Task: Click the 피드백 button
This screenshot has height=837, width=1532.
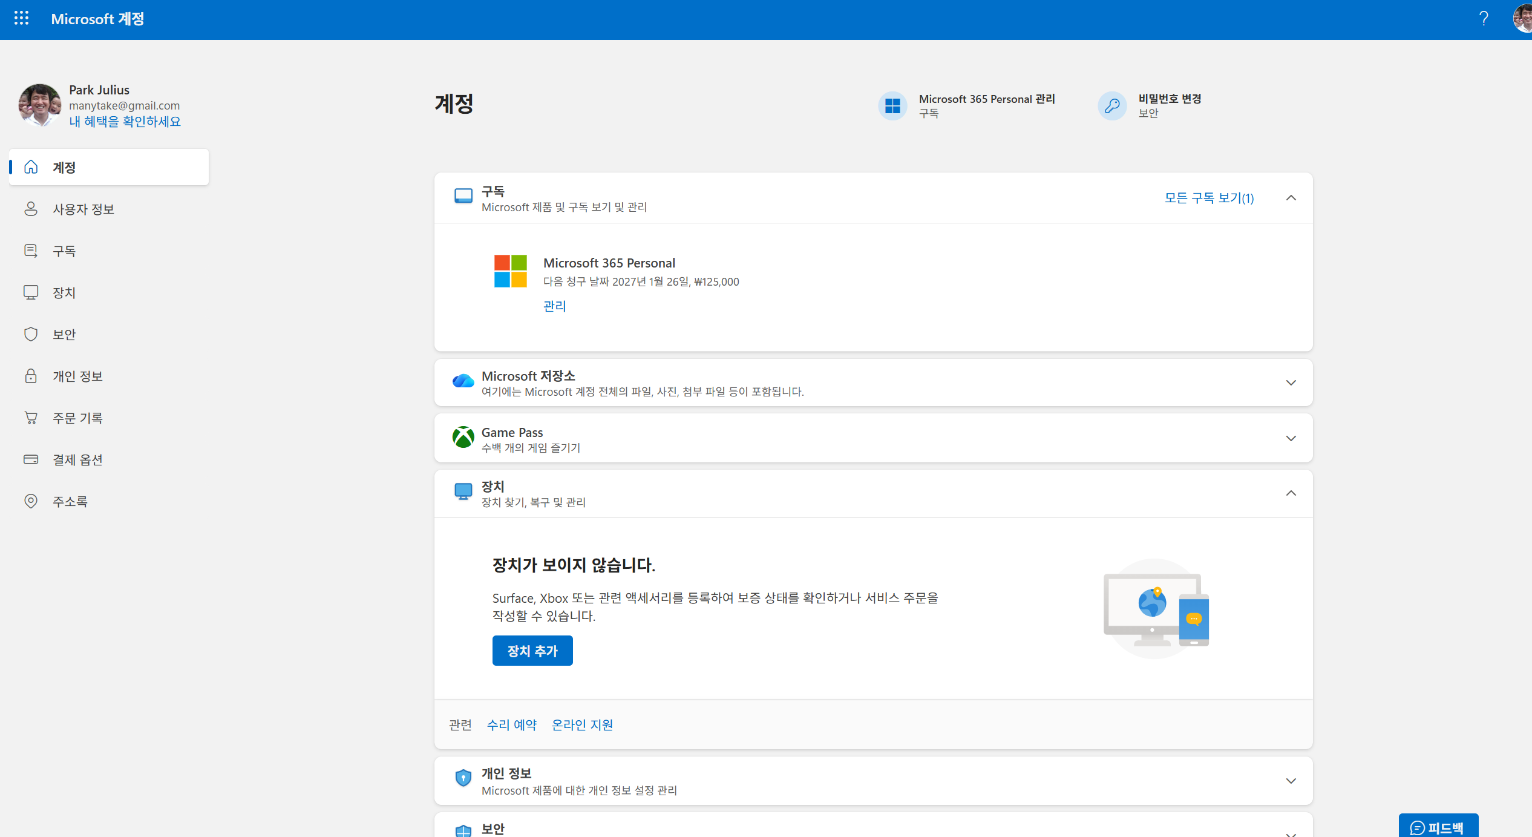Action: (x=1438, y=827)
